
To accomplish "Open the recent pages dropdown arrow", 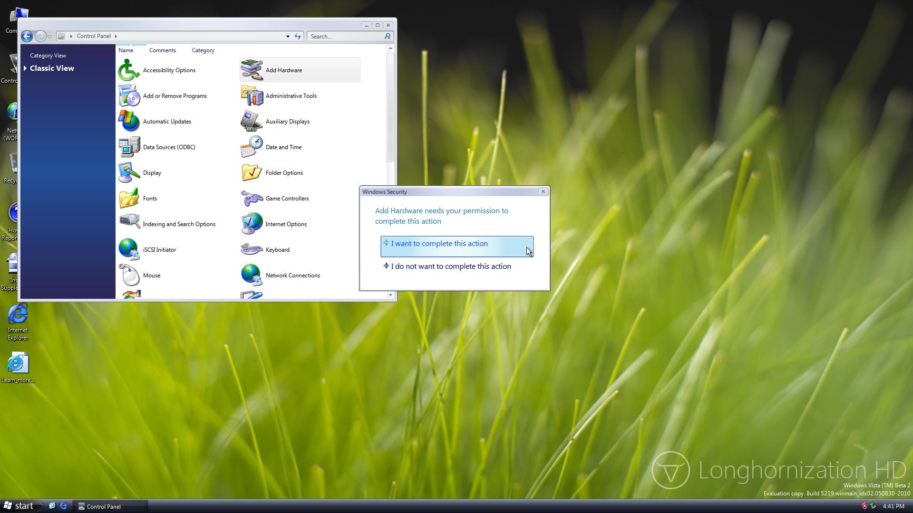I will click(50, 36).
